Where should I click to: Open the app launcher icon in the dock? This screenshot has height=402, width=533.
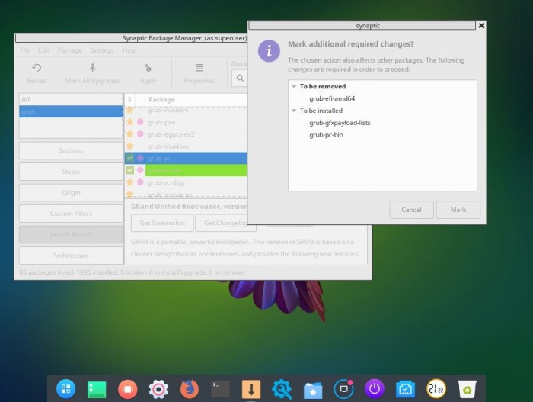[65, 389]
